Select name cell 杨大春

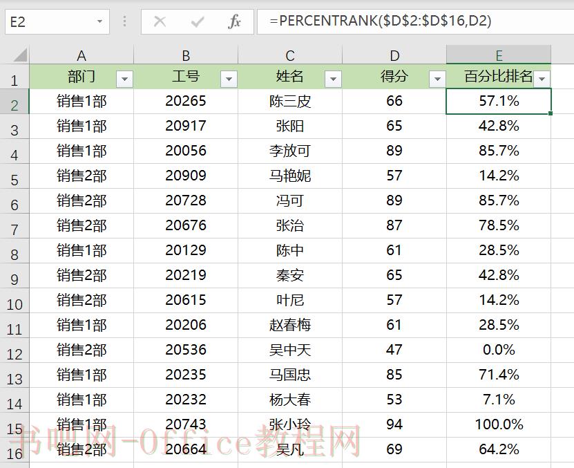click(290, 400)
